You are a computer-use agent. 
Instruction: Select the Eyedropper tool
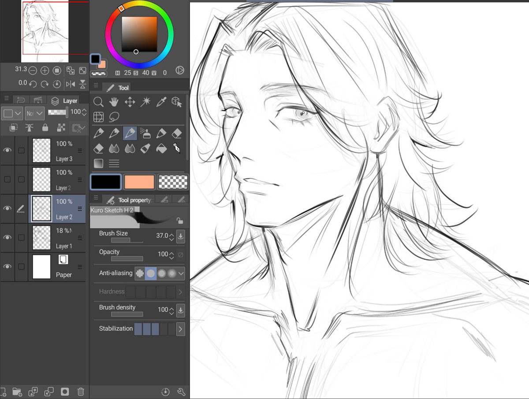161,102
